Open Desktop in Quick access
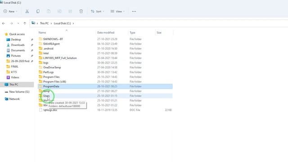Screen dimensions: 288x162 (x=16, y=40)
